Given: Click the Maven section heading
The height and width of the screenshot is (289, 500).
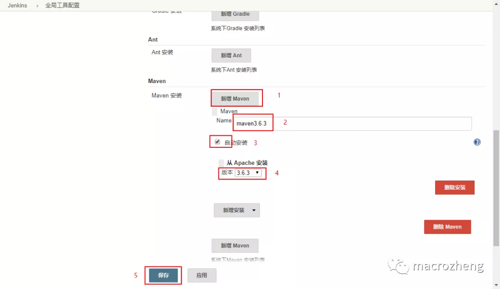Looking at the screenshot, I should point(157,81).
